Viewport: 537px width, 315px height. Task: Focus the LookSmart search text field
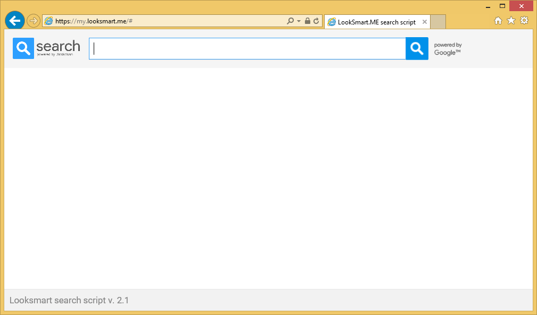pyautogui.click(x=247, y=49)
